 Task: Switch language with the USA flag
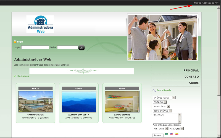click(172, 134)
